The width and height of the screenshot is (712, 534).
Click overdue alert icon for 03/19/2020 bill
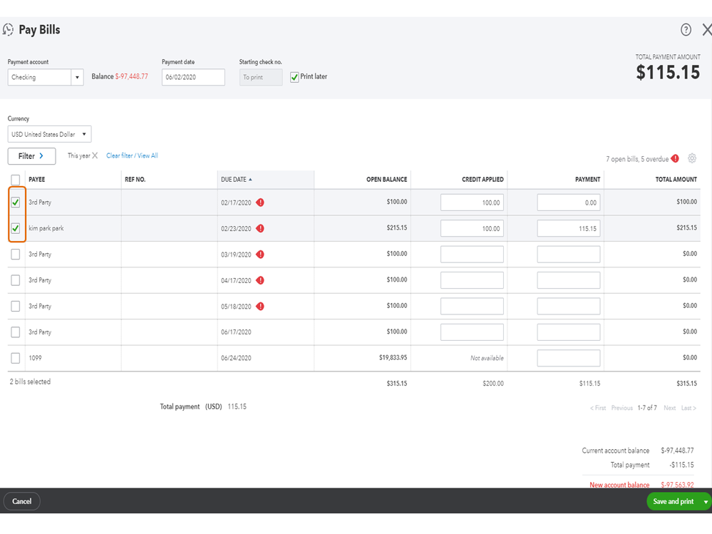[260, 255]
